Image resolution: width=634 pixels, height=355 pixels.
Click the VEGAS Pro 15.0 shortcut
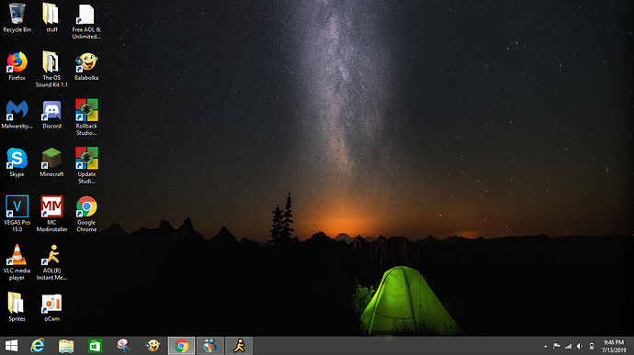click(17, 214)
